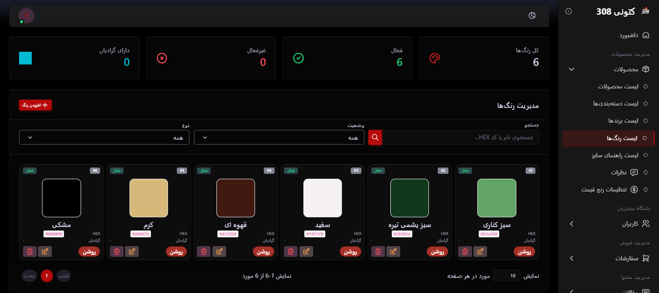Select لیست رنگ‌ها menu item
This screenshot has width=659, height=293.
click(609, 138)
